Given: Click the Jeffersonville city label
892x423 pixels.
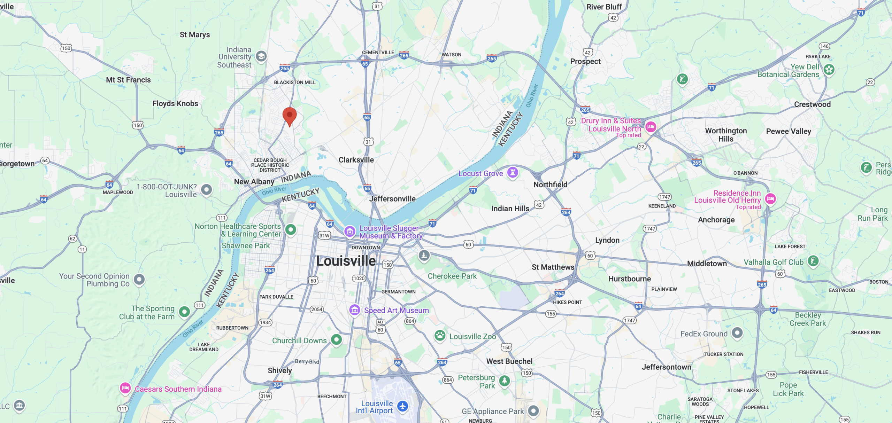Looking at the screenshot, I should [x=392, y=199].
